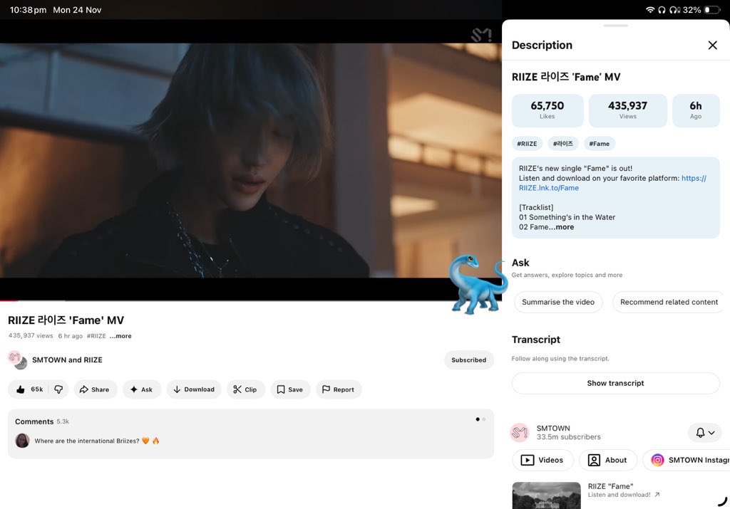
Task: Open SMTOWN channel Videos
Action: [542, 460]
